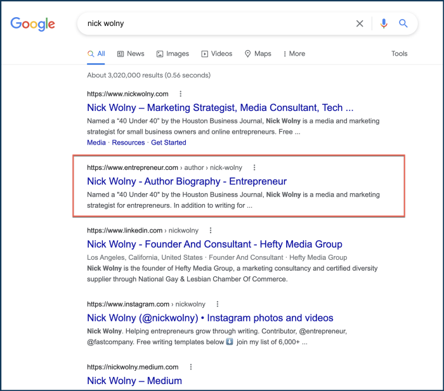Expand the More search categories menu

point(294,54)
